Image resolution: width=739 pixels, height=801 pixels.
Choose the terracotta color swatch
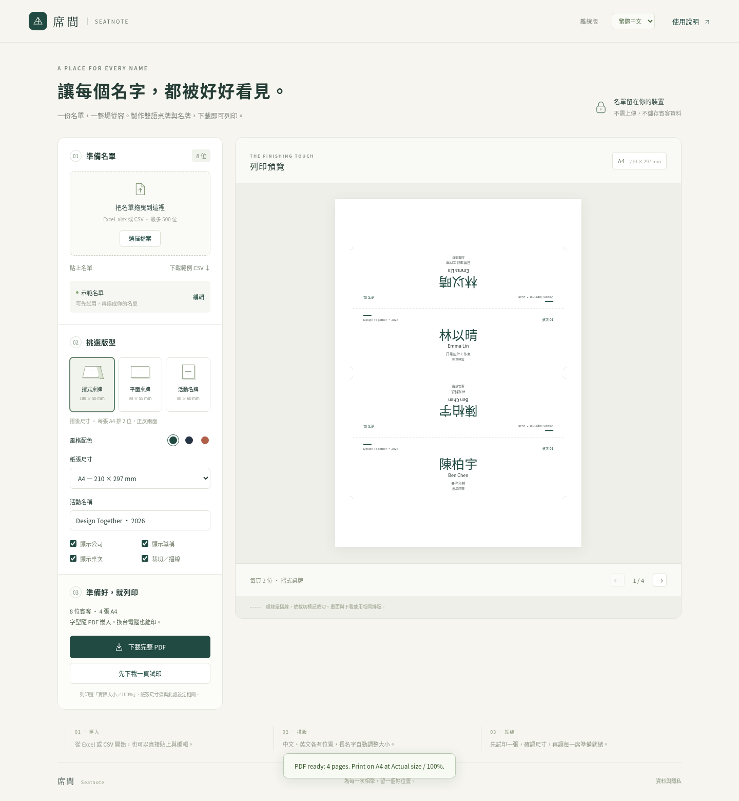(x=205, y=441)
